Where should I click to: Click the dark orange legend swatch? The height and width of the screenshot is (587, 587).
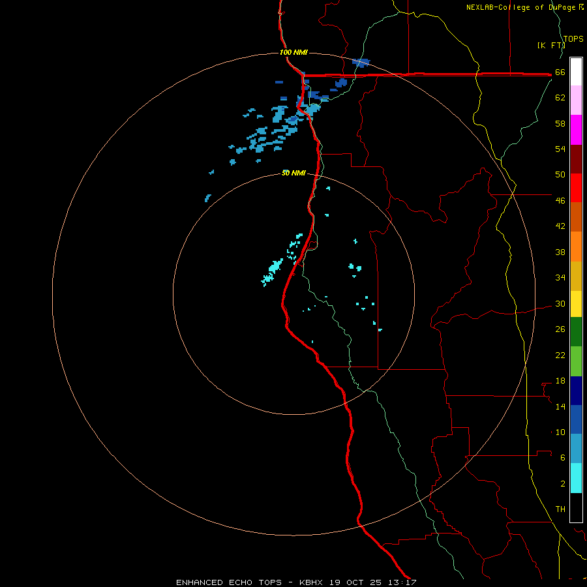[x=576, y=217]
